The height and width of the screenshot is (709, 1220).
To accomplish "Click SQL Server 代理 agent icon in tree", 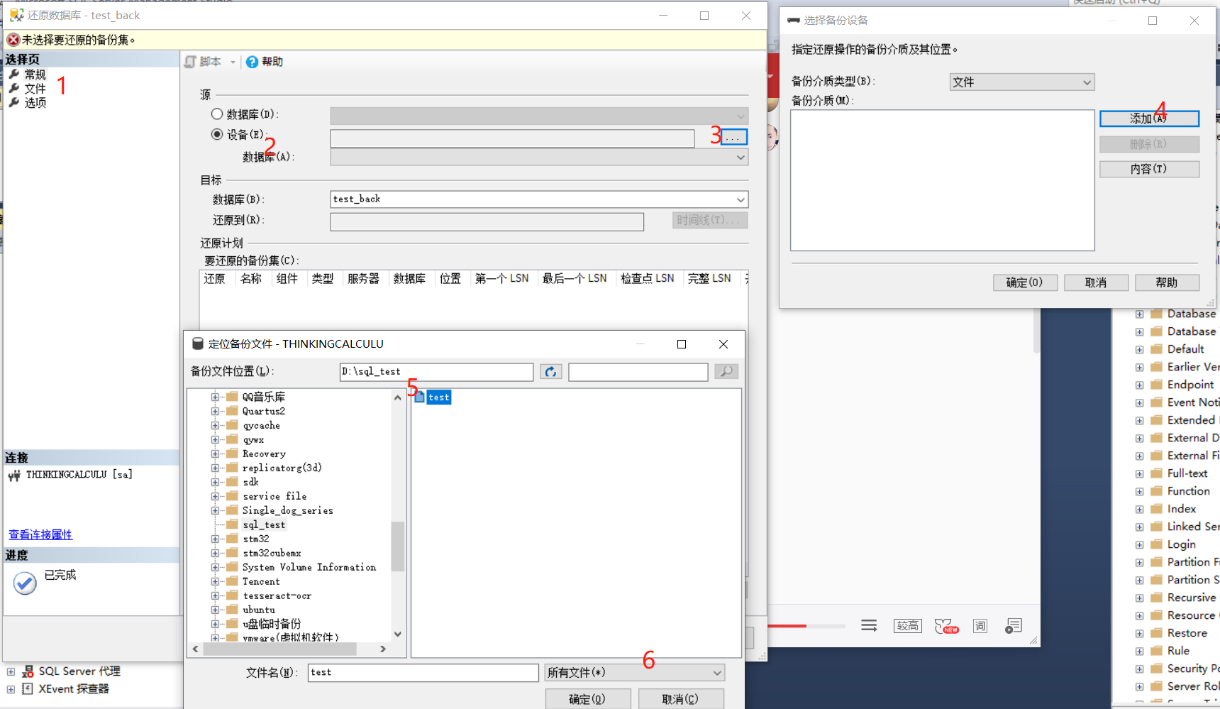I will click(28, 671).
